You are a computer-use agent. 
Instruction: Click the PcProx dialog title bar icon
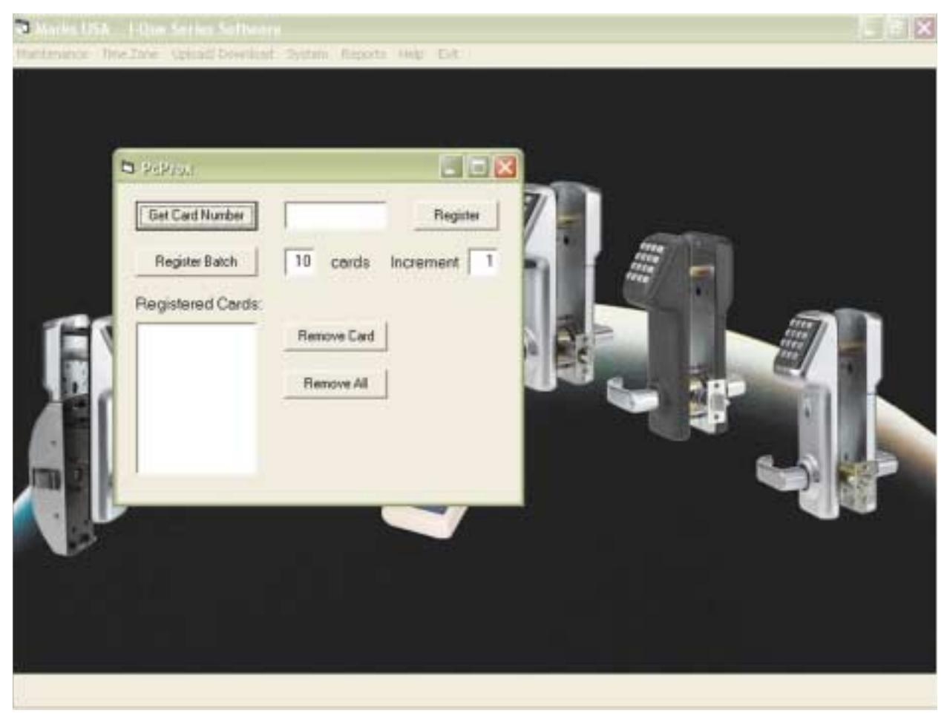pyautogui.click(x=128, y=168)
